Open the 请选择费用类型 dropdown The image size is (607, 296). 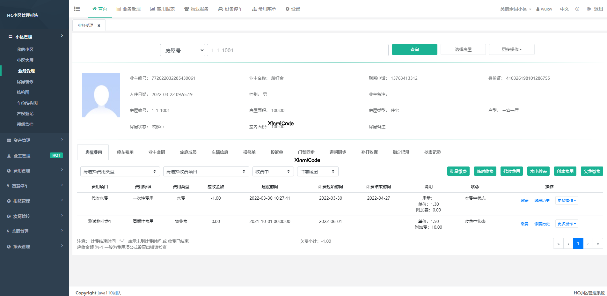pyautogui.click(x=120, y=171)
